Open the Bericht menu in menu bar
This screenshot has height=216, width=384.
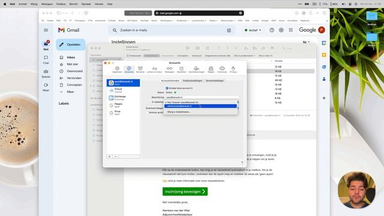(x=73, y=4)
